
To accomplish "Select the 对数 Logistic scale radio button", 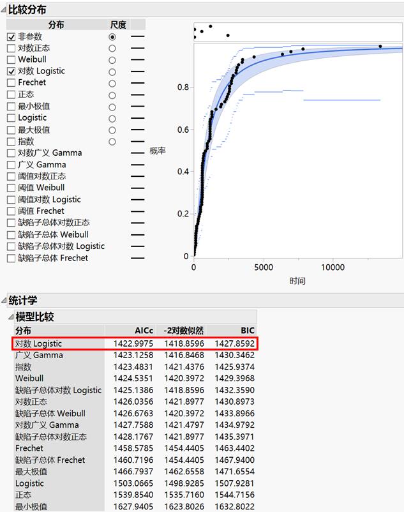I will click(x=112, y=72).
